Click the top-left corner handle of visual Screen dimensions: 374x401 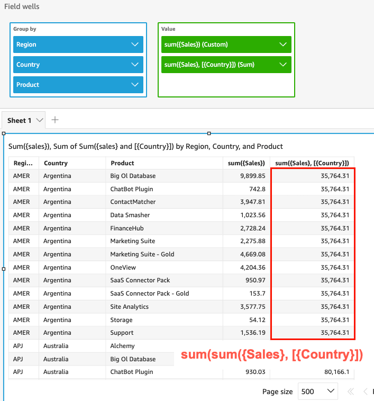click(4, 133)
